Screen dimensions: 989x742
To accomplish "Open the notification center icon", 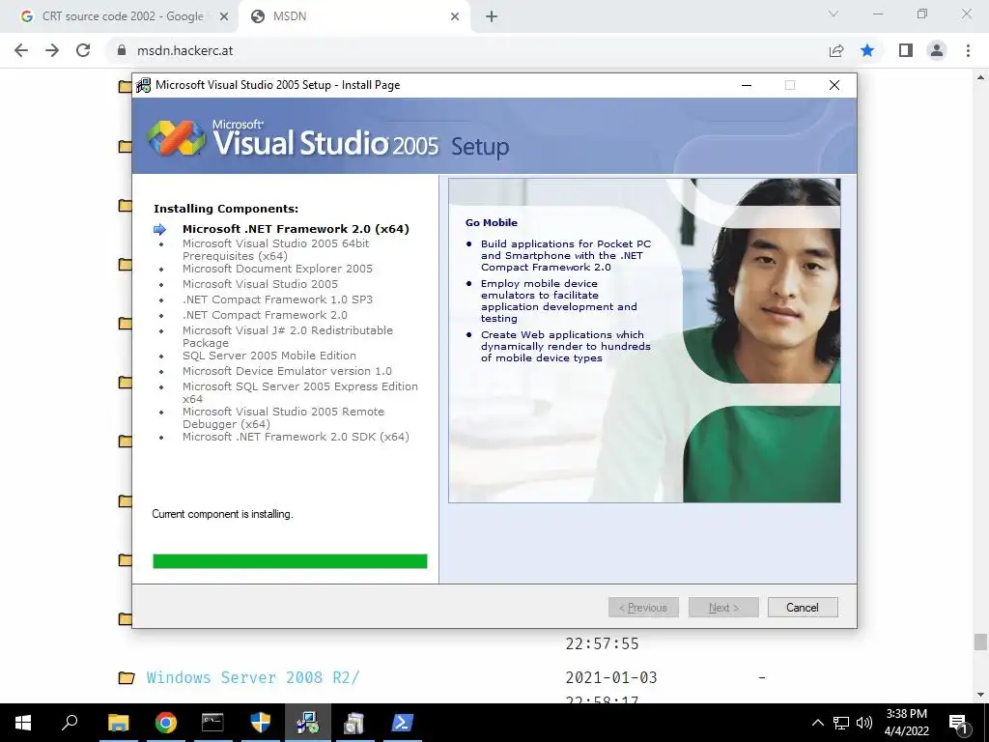I will point(959,723).
